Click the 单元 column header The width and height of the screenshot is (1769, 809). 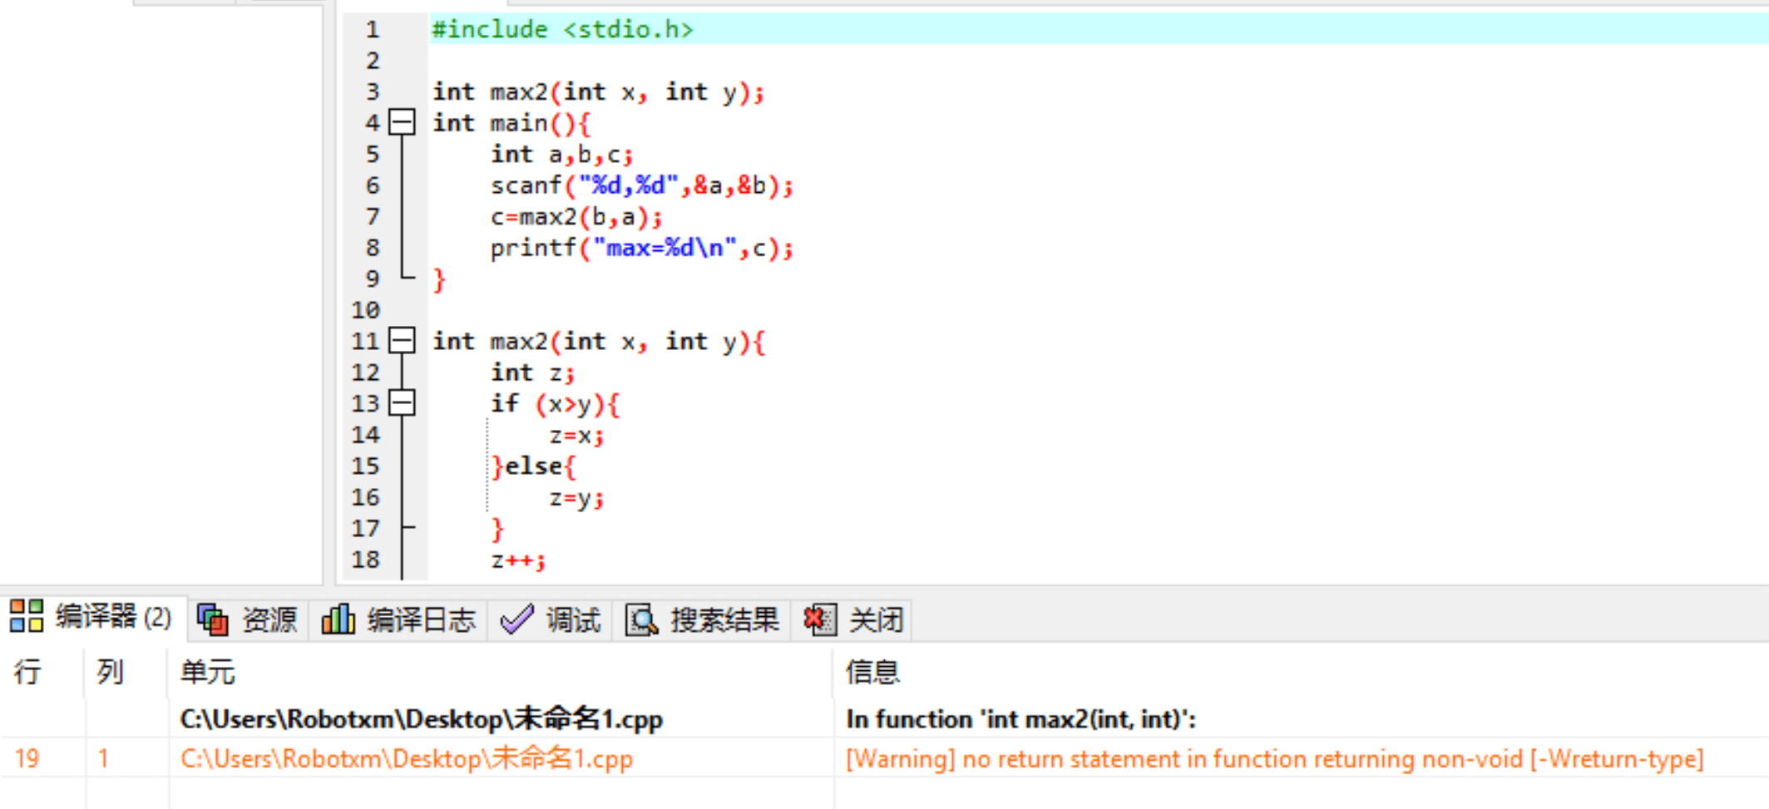click(x=208, y=672)
